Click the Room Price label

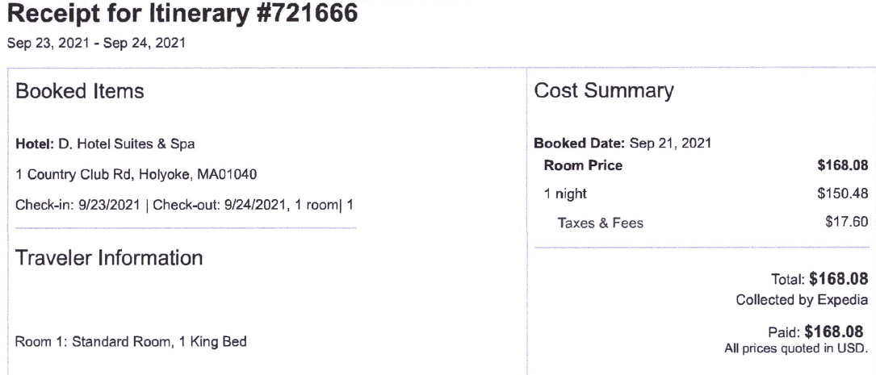tap(583, 165)
